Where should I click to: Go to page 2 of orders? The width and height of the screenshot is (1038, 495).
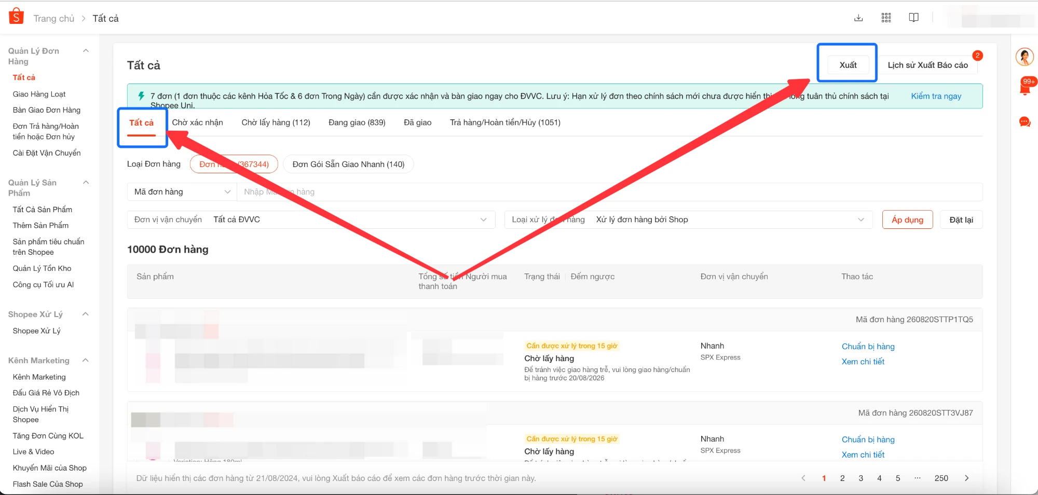click(x=842, y=478)
